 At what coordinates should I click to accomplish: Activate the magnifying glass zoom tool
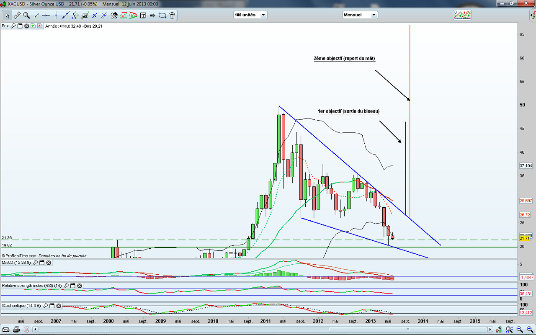26,15
